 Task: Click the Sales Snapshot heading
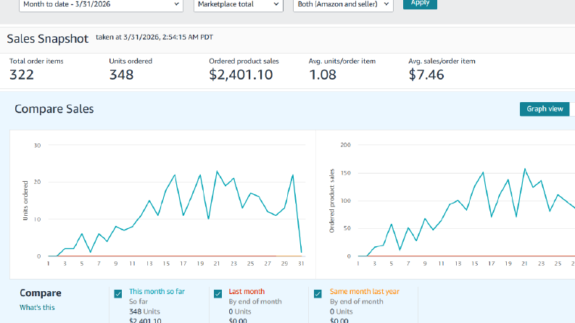tap(48, 39)
